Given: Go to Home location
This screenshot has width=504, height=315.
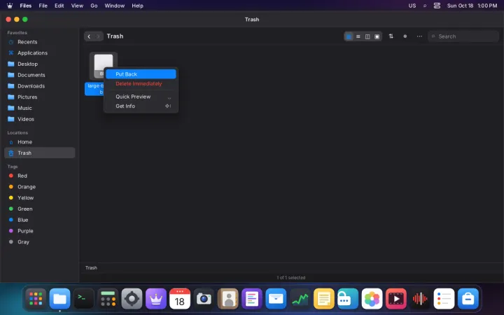Looking at the screenshot, I should click(x=39, y=142).
